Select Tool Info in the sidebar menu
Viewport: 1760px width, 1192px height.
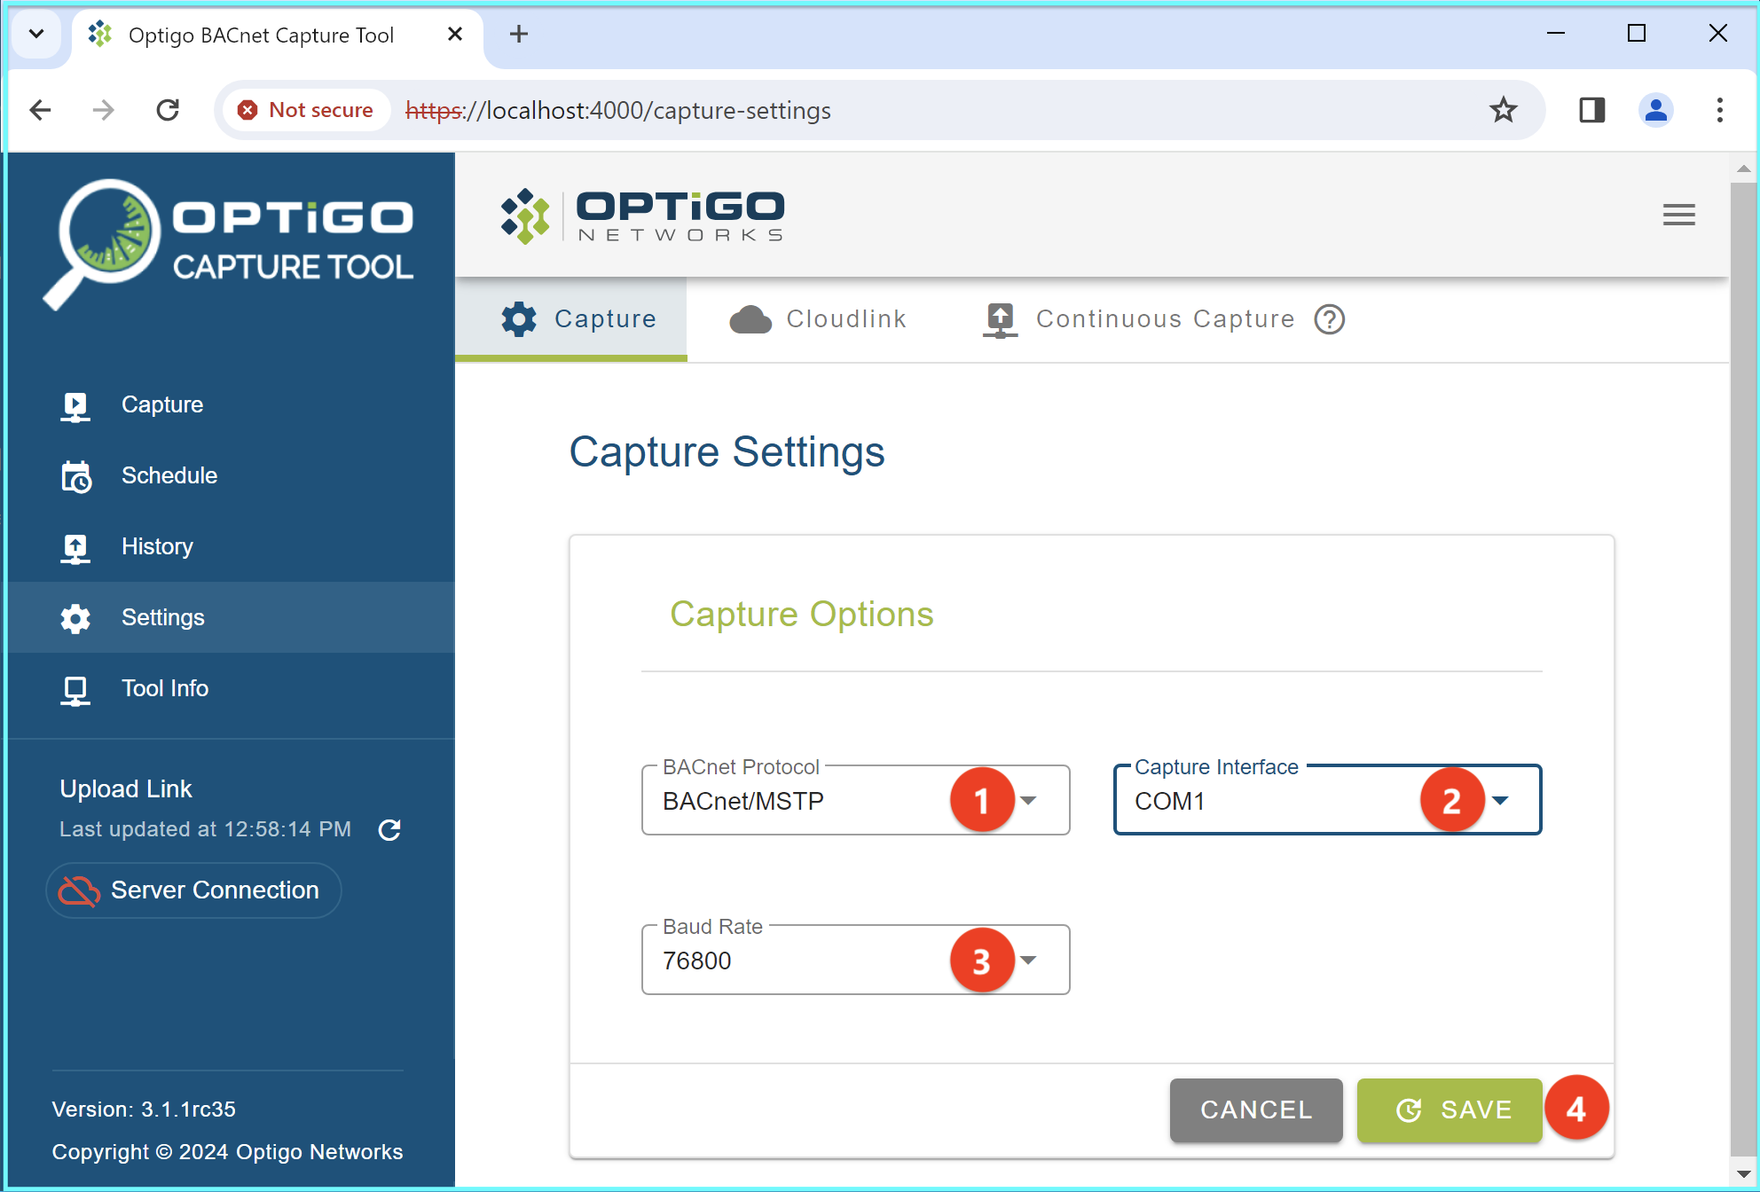coord(231,689)
